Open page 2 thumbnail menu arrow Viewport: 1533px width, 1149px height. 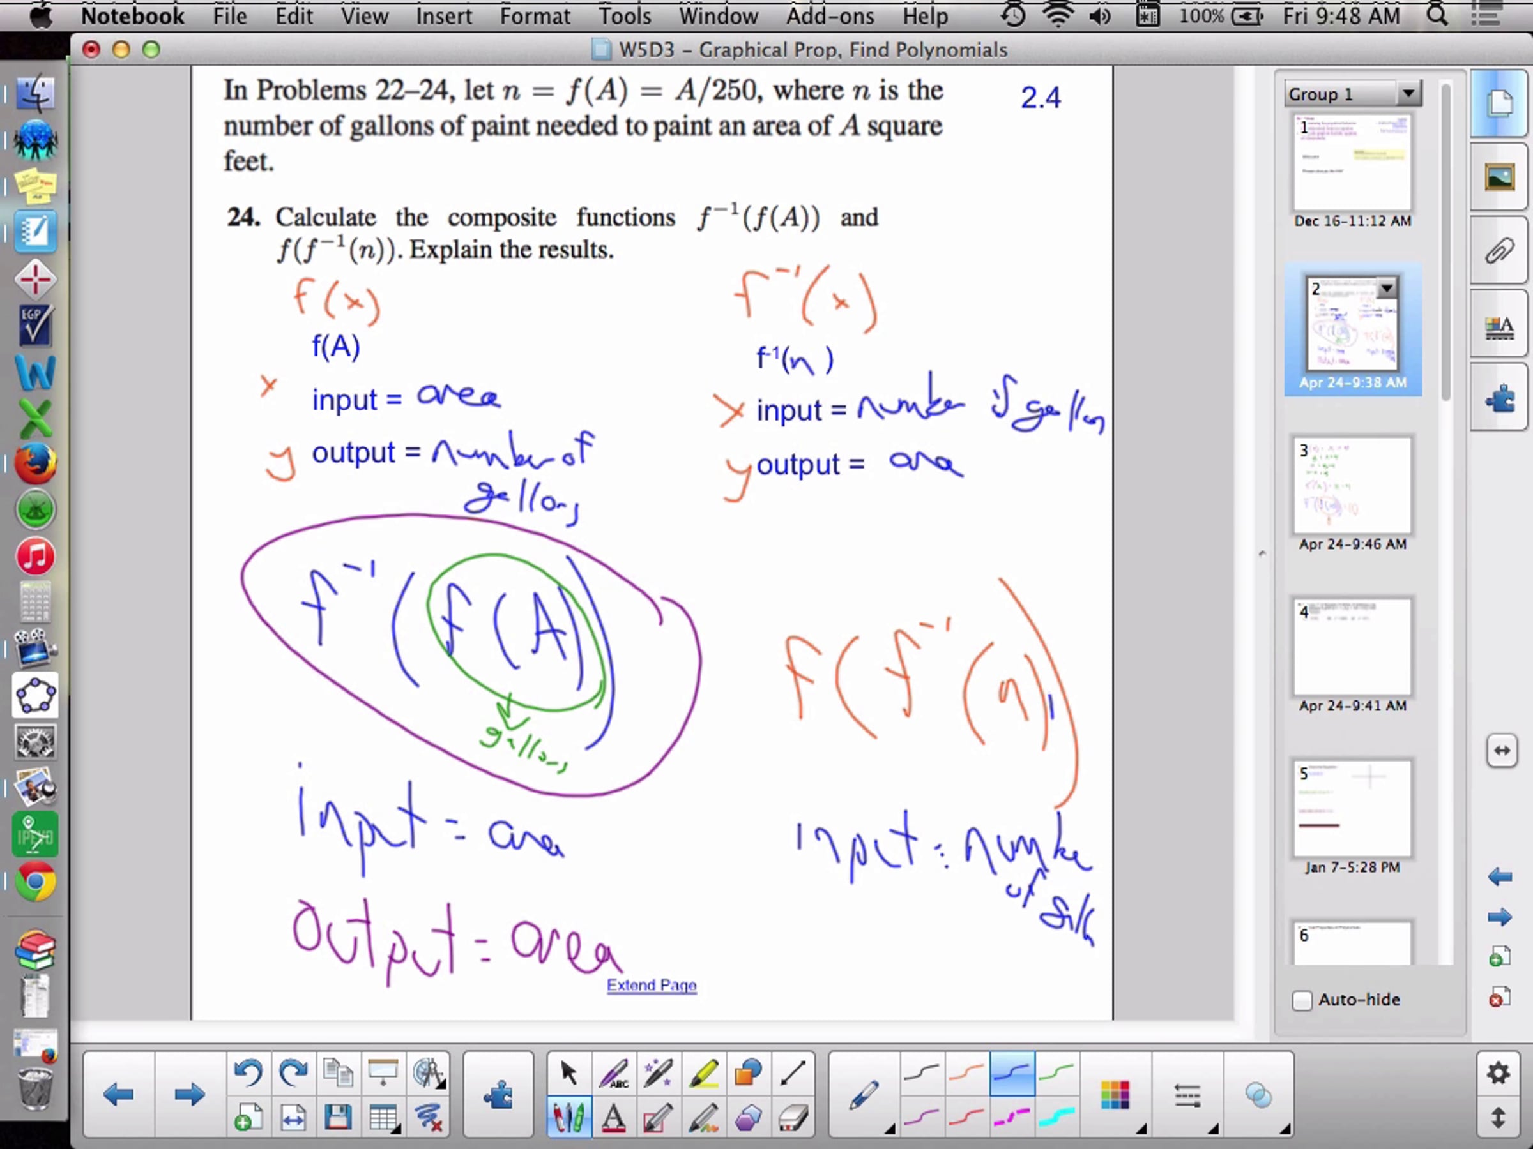[x=1387, y=287]
